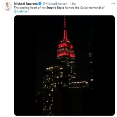Open Michael Emerson's profile avatar
This screenshot has height=117, width=117.
coord(7,6)
